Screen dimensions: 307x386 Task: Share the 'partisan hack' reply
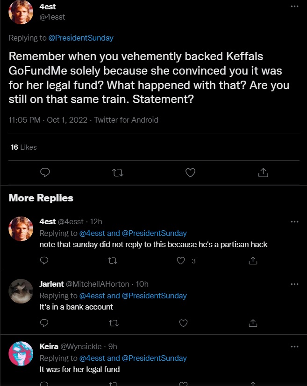coord(253,261)
